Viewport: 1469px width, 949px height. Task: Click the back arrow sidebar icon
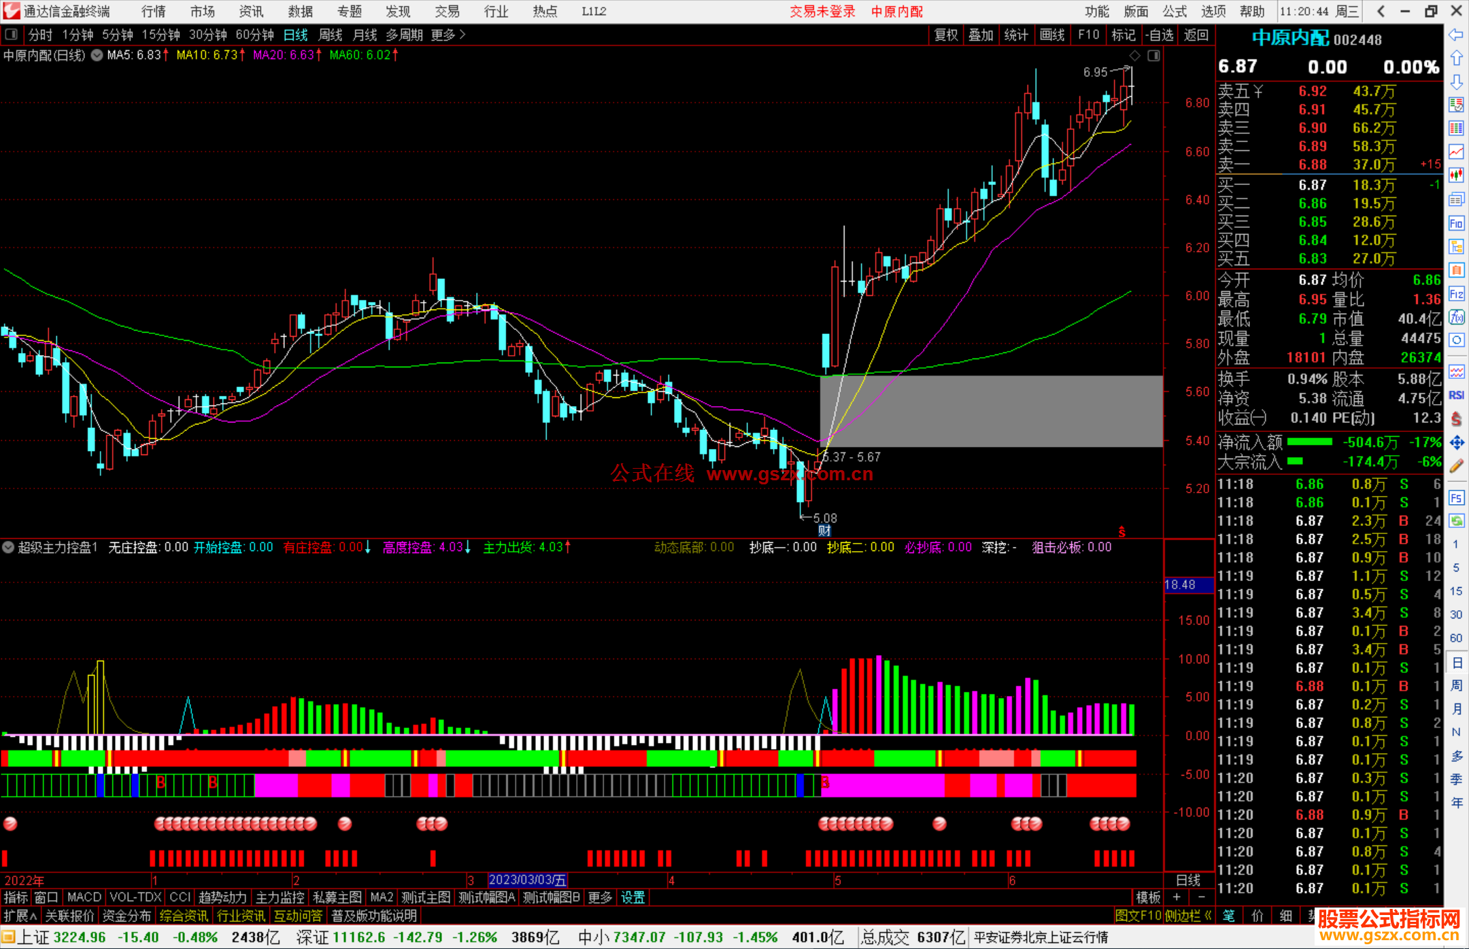click(x=1456, y=35)
